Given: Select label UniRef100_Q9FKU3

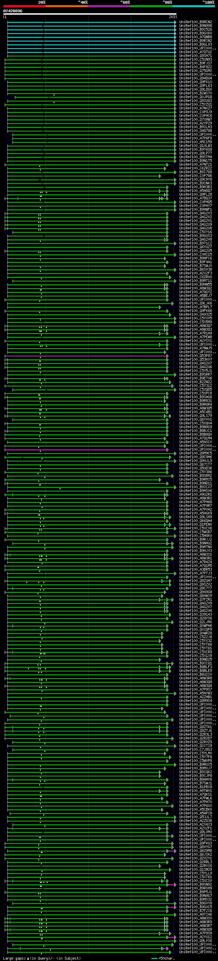Looking at the screenshot, I should click(x=196, y=843).
